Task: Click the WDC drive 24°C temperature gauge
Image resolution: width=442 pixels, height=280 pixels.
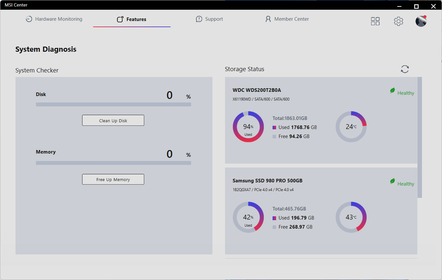Action: (351, 127)
